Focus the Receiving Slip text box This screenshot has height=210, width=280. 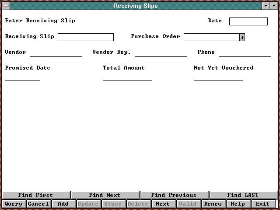click(85, 37)
